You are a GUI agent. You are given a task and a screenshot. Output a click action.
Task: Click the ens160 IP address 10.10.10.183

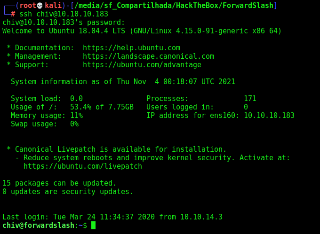click(x=269, y=116)
